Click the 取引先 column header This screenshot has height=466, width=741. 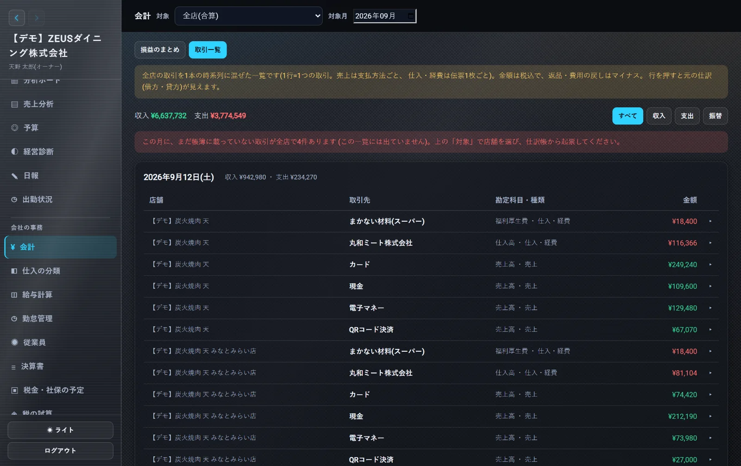[x=359, y=200]
